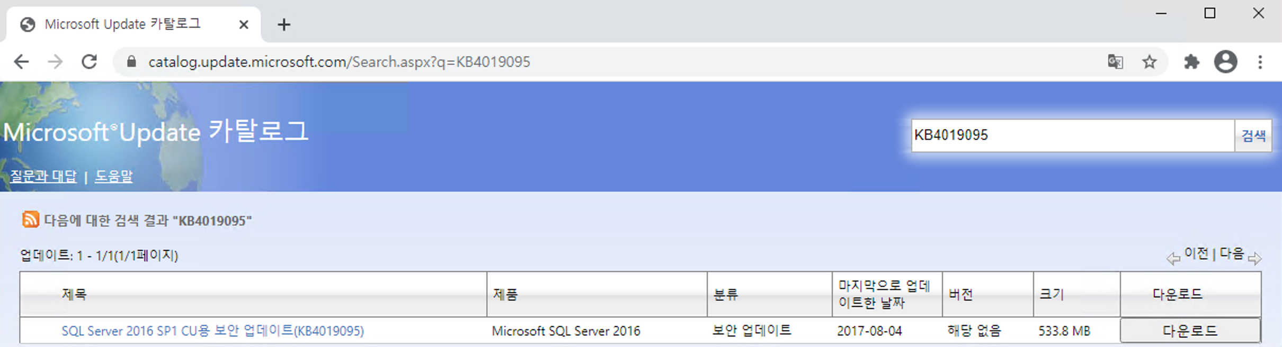Bookmark this page with star icon
Image resolution: width=1282 pixels, height=347 pixels.
[x=1149, y=62]
